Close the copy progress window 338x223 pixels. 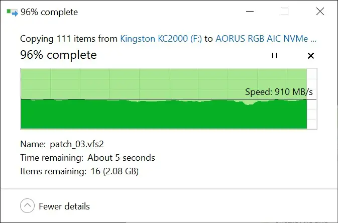[320, 12]
